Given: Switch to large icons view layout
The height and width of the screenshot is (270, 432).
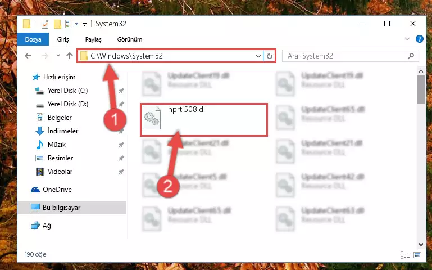Looking at the screenshot, I should click(x=417, y=255).
